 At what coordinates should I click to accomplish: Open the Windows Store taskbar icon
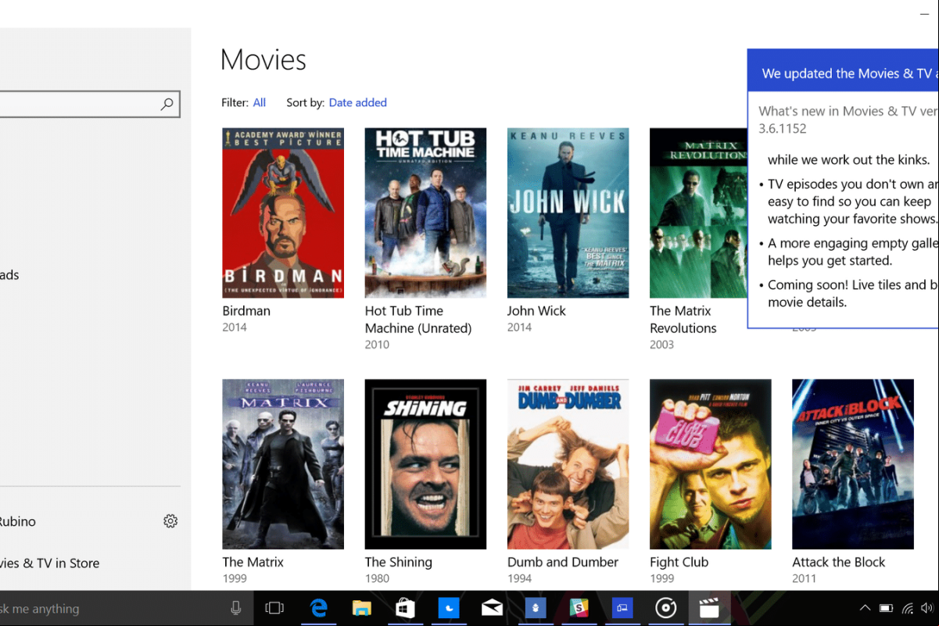coord(405,608)
